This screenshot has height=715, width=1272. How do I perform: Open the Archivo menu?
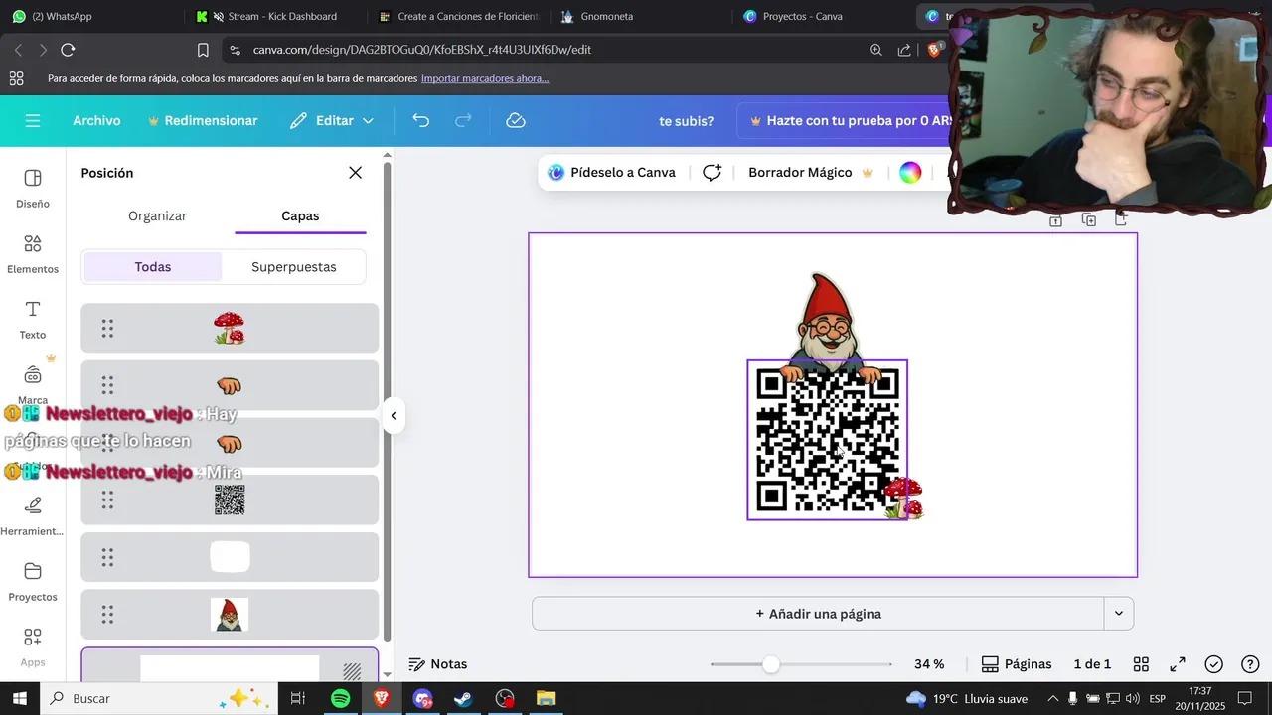[x=96, y=120]
